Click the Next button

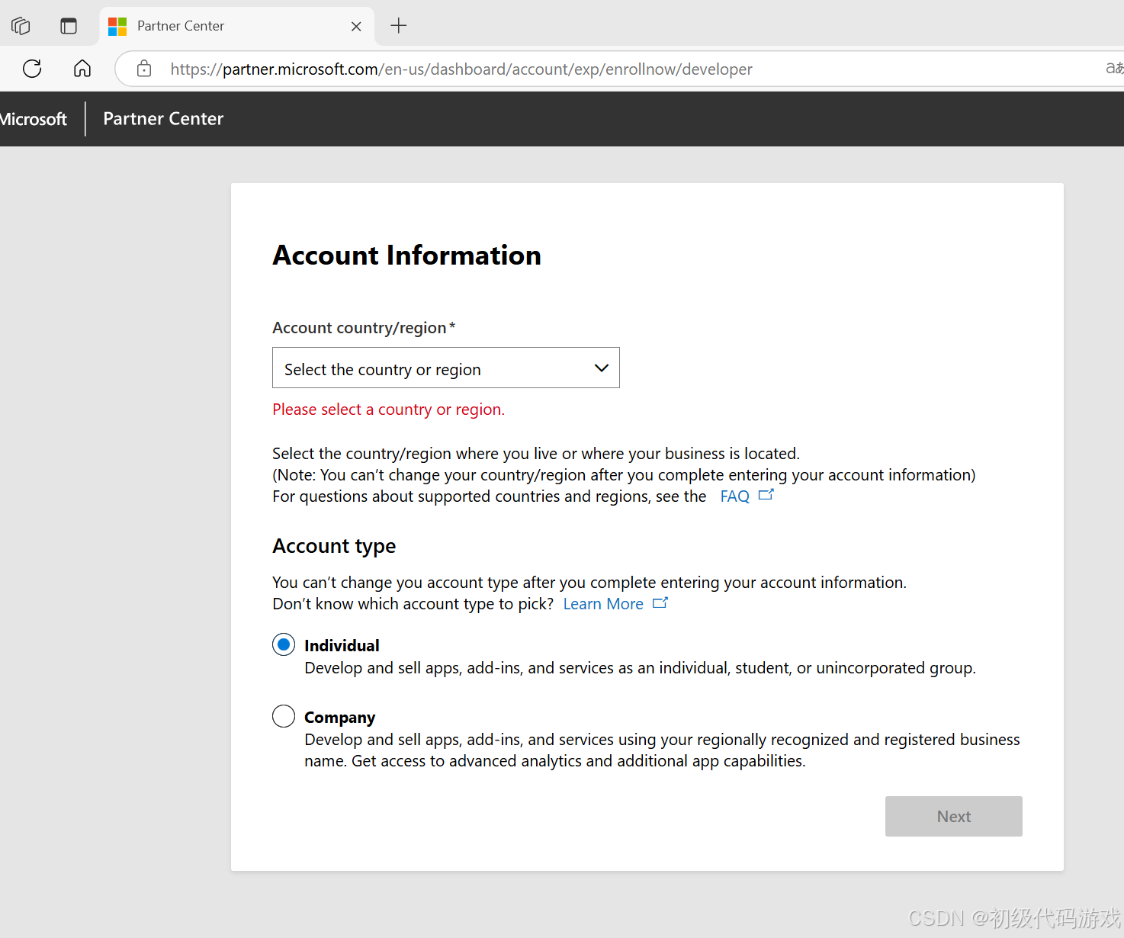tap(953, 816)
